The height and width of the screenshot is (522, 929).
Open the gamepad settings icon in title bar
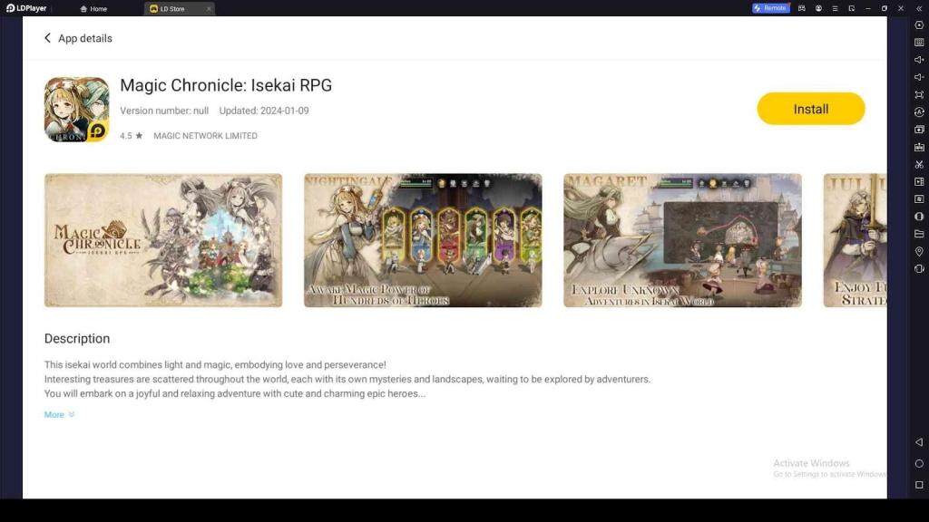tap(802, 8)
